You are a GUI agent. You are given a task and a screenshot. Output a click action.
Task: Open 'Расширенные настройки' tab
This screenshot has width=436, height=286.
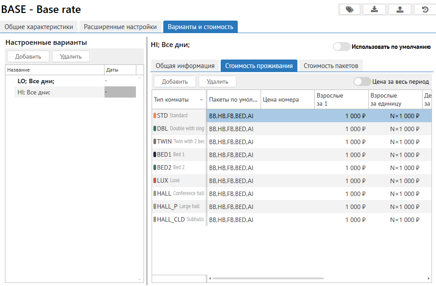click(x=120, y=27)
